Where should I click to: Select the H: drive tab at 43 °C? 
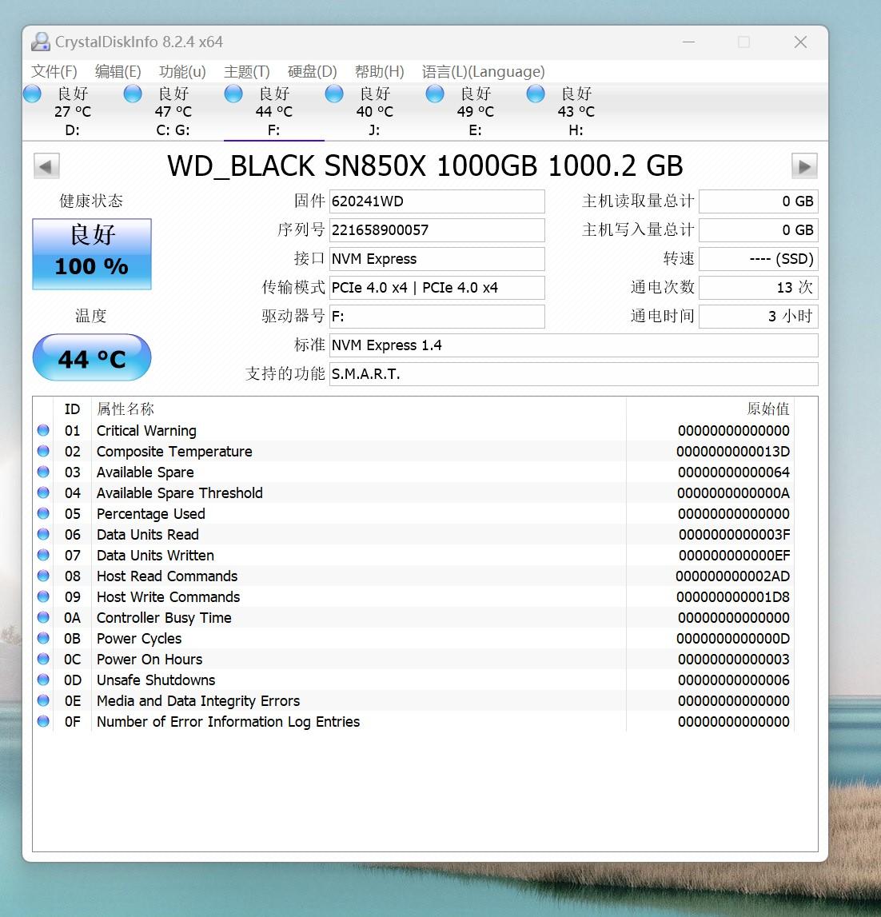576,111
